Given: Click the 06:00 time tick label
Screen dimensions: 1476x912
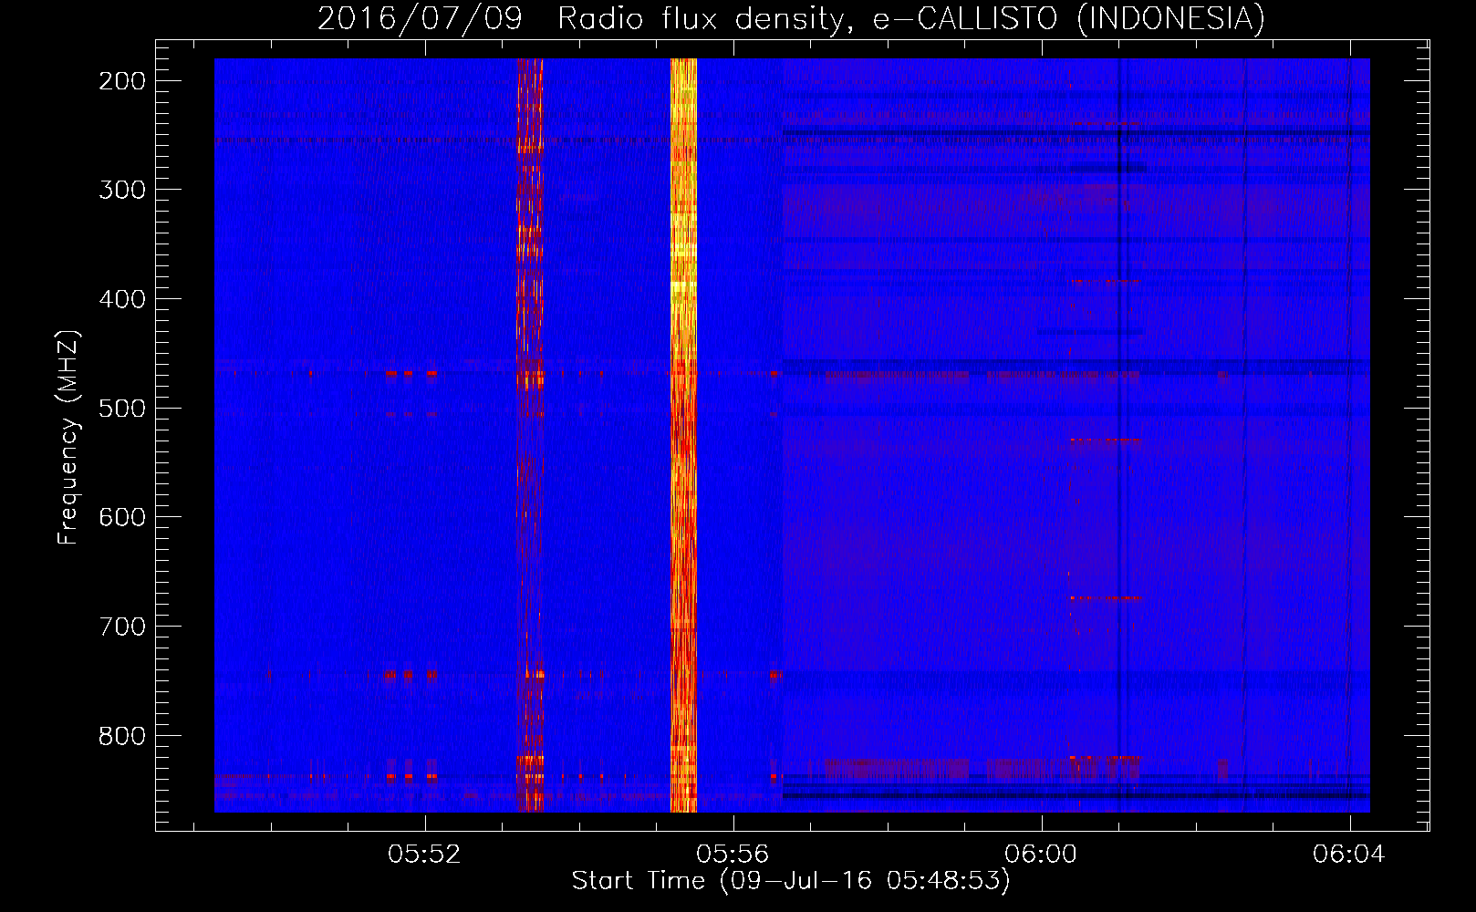Looking at the screenshot, I should tap(1041, 855).
